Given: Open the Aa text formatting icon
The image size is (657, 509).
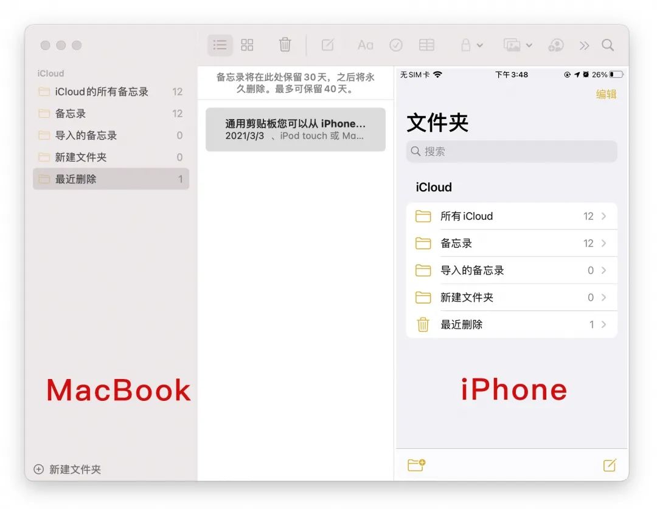Looking at the screenshot, I should tap(364, 44).
